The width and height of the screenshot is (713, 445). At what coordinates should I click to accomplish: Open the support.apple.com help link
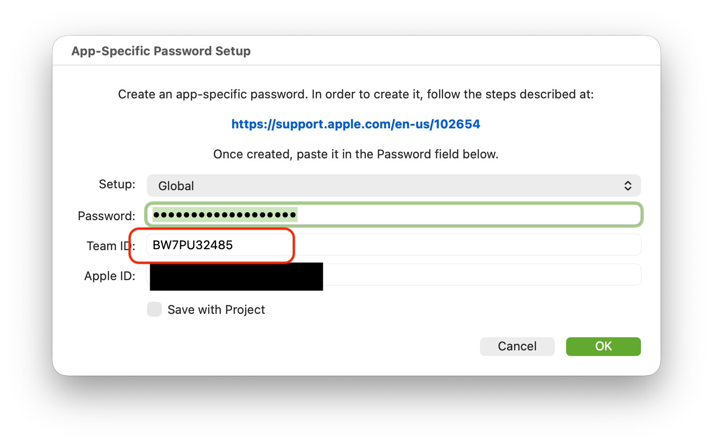pos(356,124)
